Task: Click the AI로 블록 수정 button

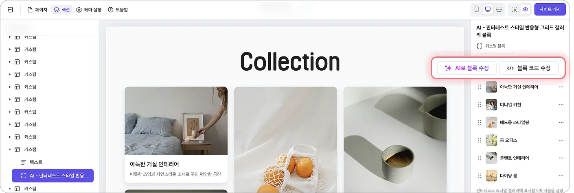Action: click(467, 68)
